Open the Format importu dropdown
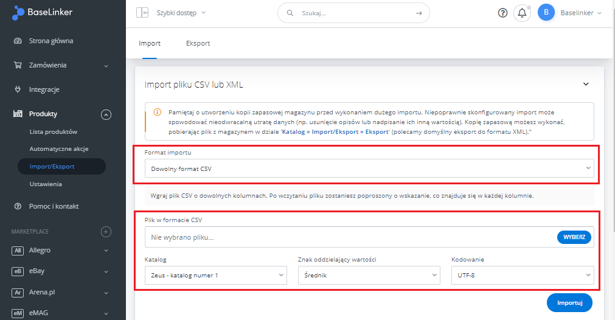 369,169
